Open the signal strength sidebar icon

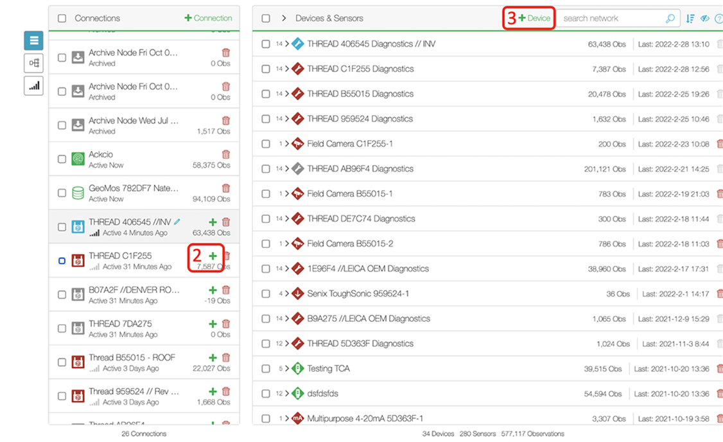point(33,85)
